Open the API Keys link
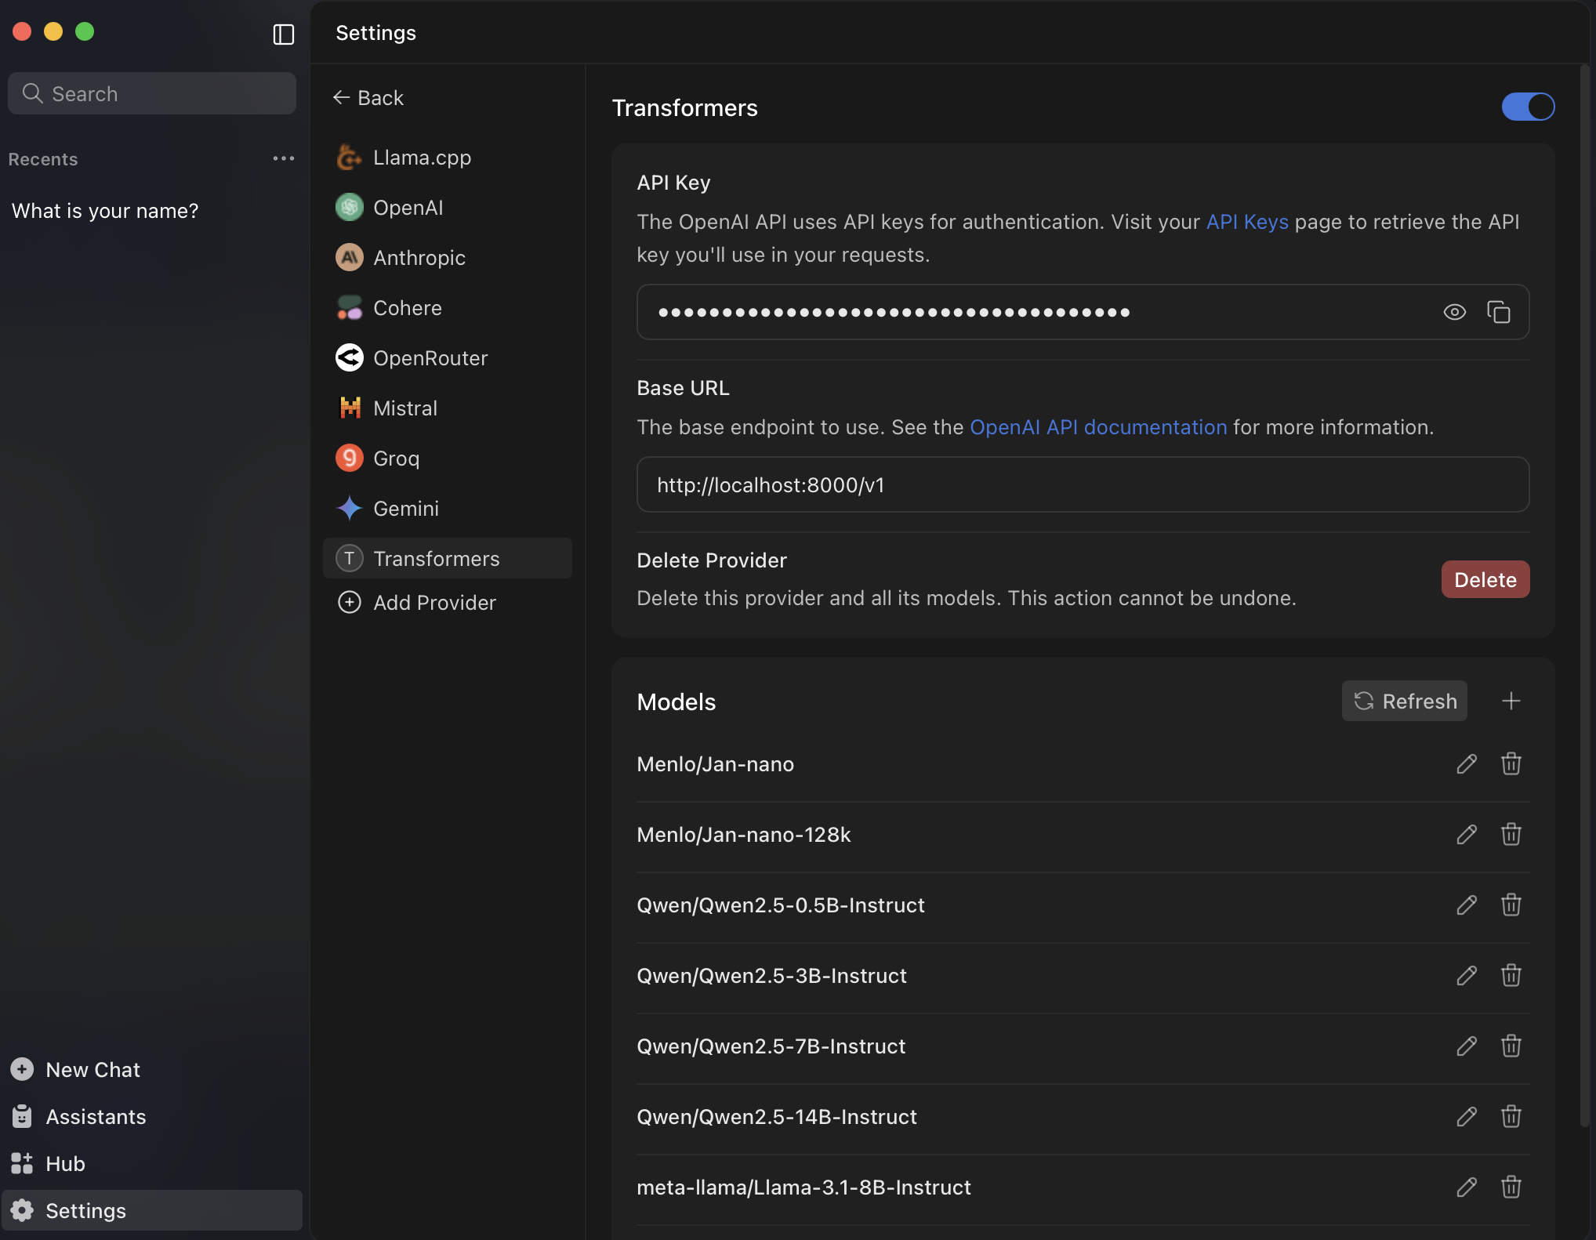 [x=1246, y=222]
